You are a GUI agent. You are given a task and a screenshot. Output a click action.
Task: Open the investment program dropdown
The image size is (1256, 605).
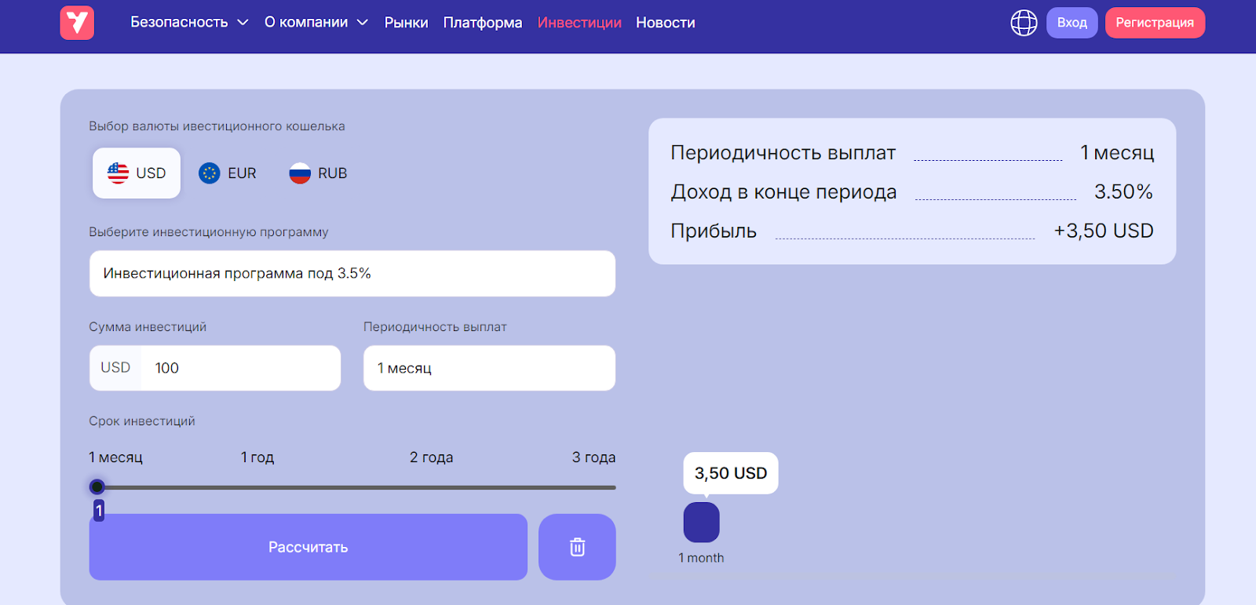click(x=352, y=273)
